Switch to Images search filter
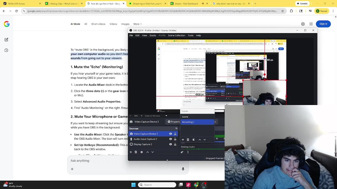The image size is (337, 189). tap(125, 24)
